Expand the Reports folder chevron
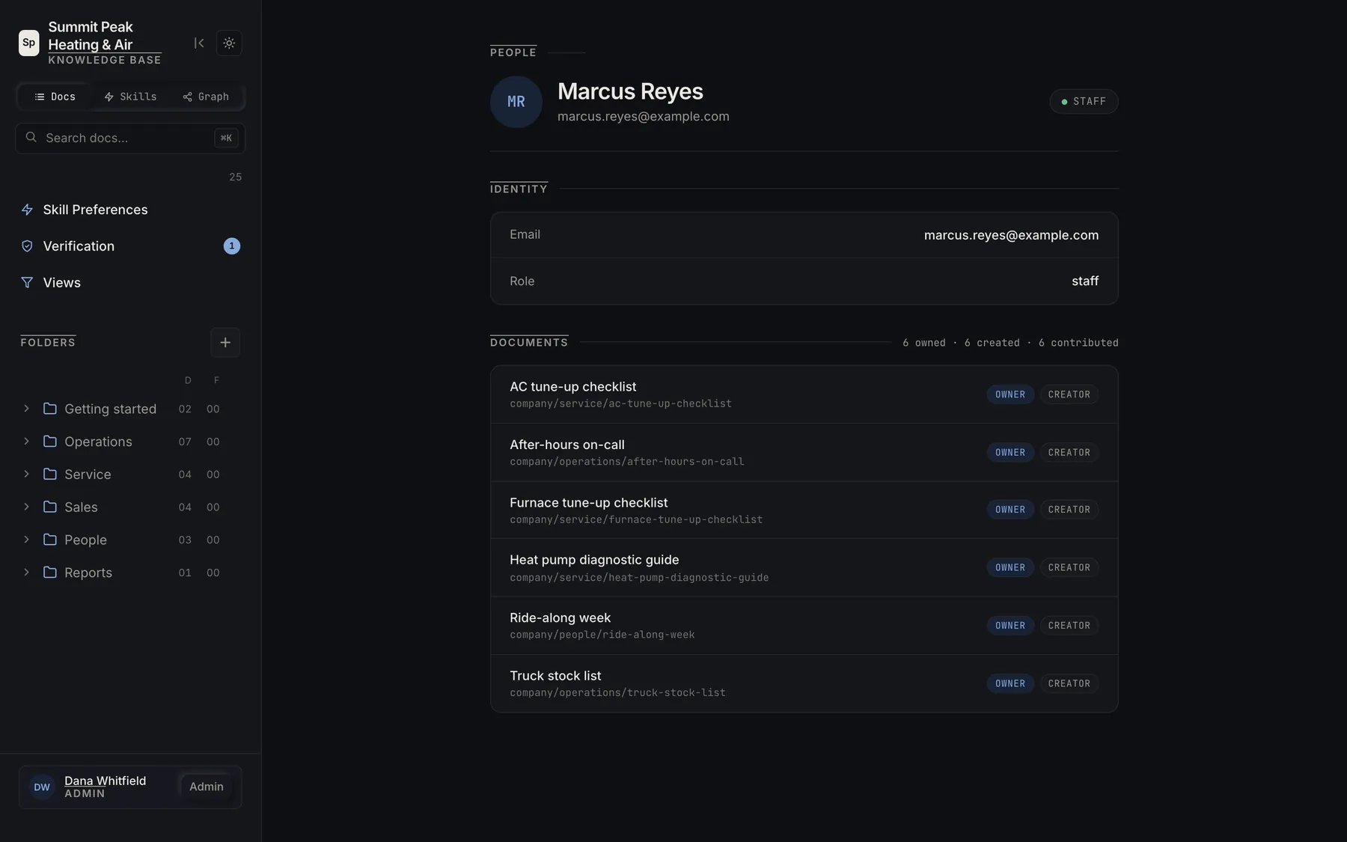 [26, 573]
